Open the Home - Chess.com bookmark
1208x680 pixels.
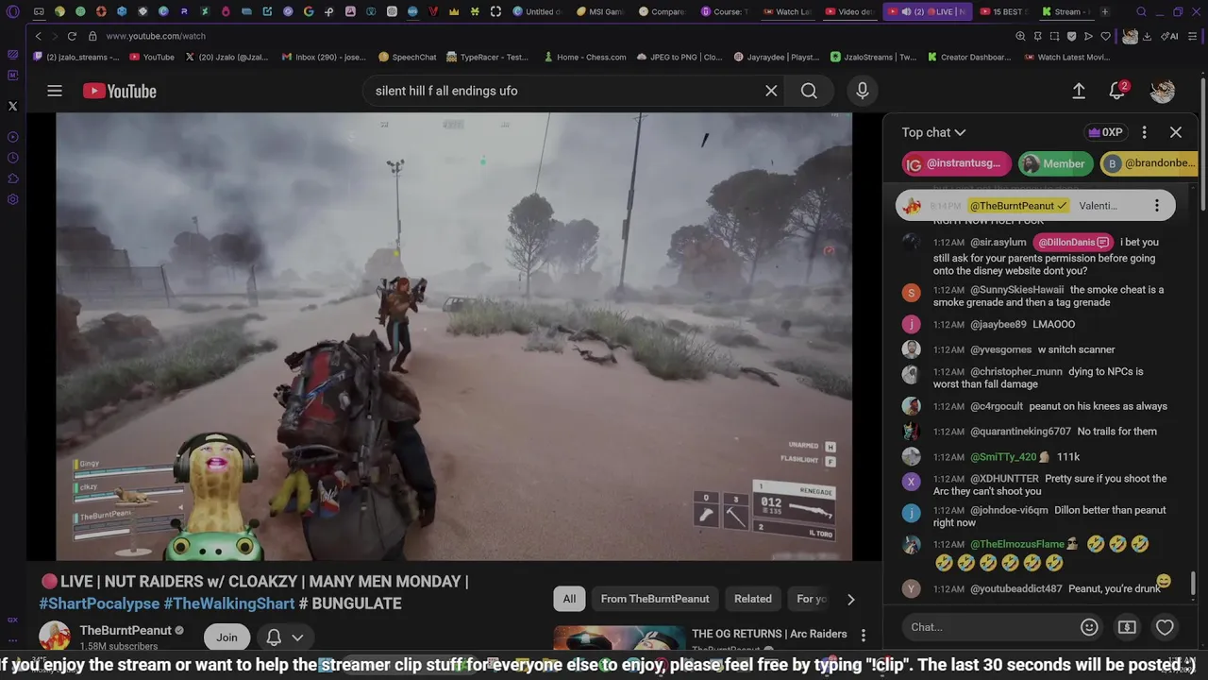pyautogui.click(x=584, y=57)
